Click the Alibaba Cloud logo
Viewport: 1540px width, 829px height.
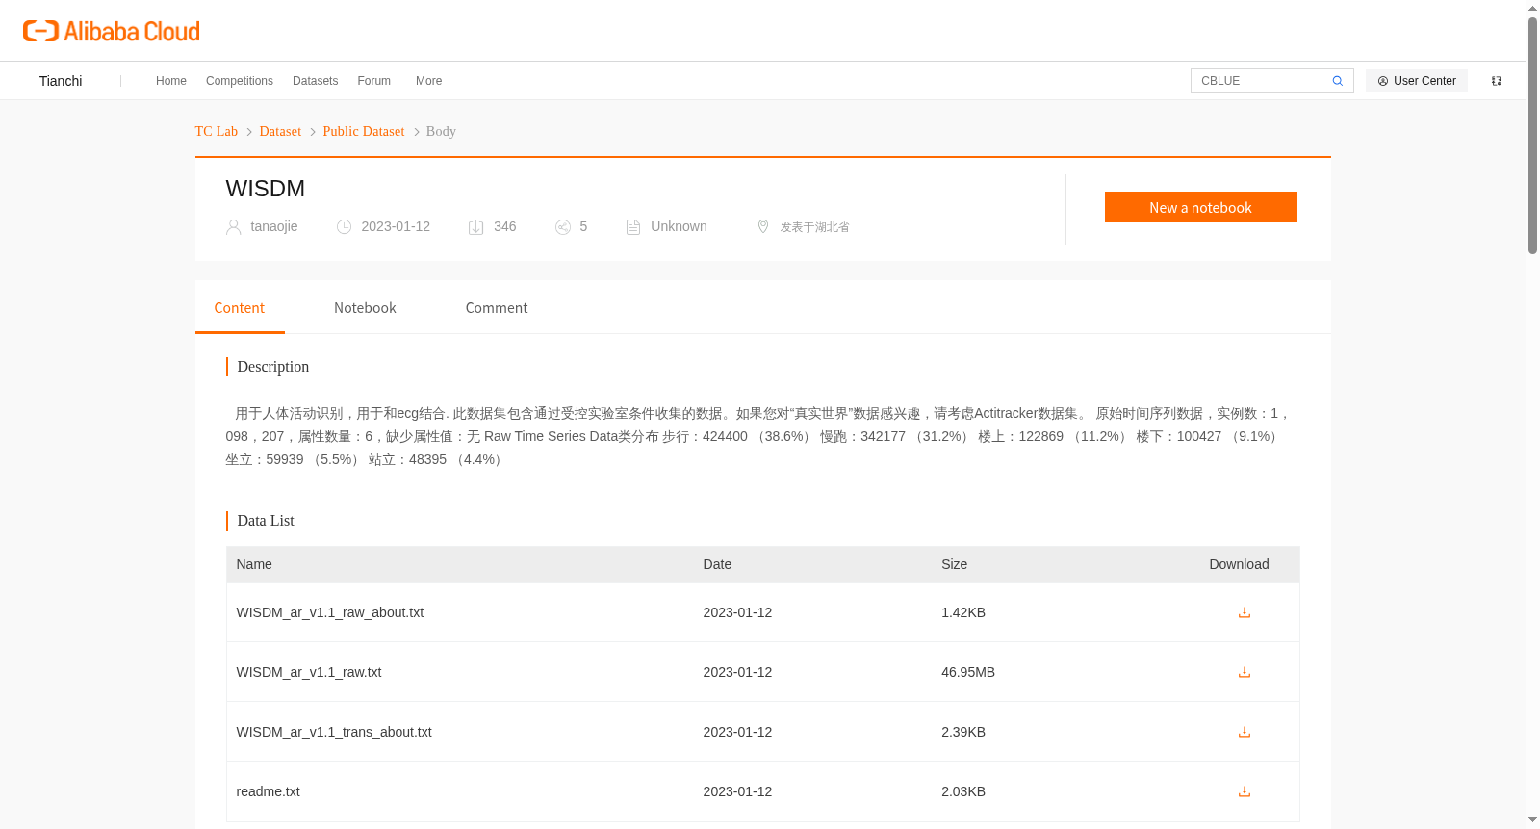112,31
